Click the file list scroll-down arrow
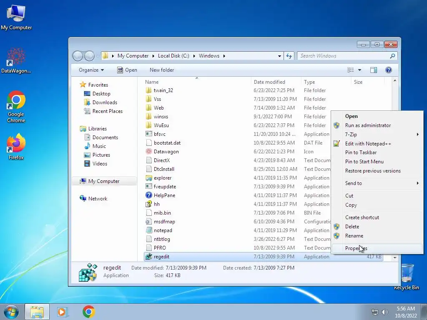The height and width of the screenshot is (320, 427). [x=395, y=257]
